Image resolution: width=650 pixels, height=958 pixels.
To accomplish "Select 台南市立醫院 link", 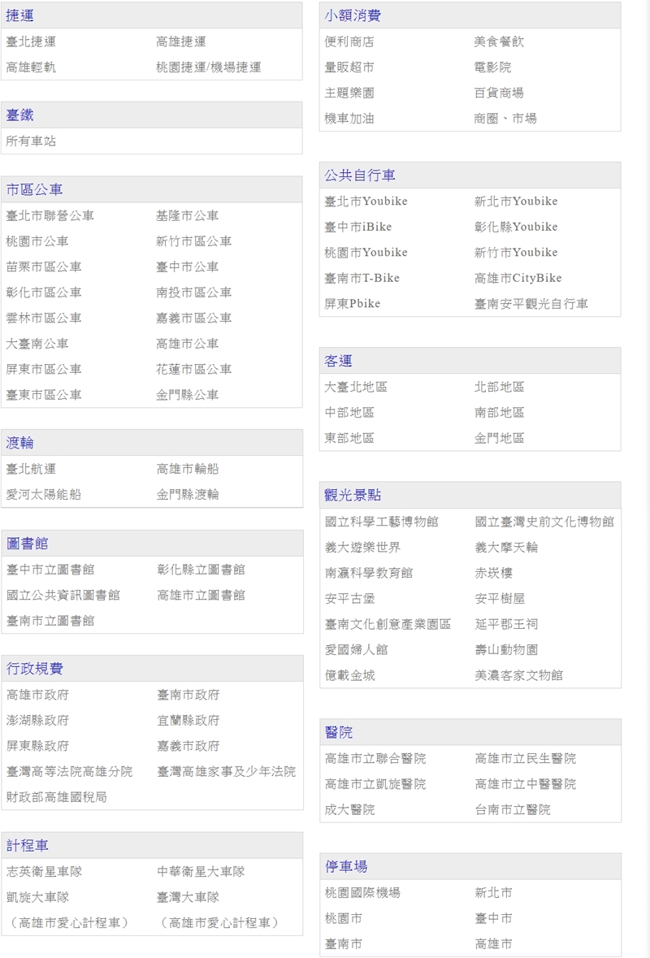I will click(x=513, y=811).
